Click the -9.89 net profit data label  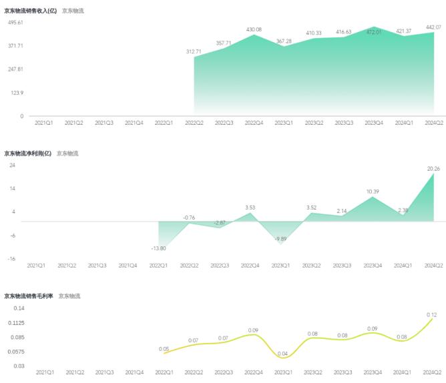(x=281, y=238)
